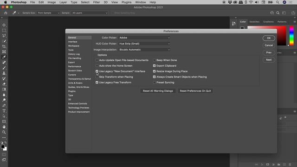Switch to the Gradients tab
The height and width of the screenshot is (167, 297).
(268, 22)
